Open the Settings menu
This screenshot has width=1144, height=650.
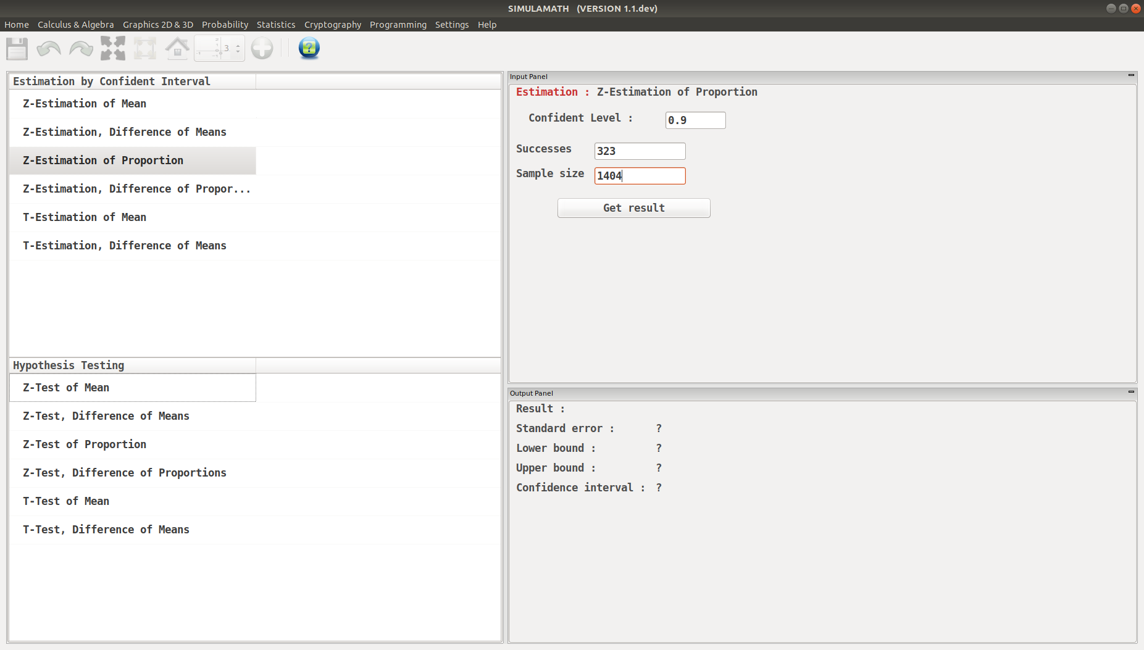pyautogui.click(x=452, y=25)
